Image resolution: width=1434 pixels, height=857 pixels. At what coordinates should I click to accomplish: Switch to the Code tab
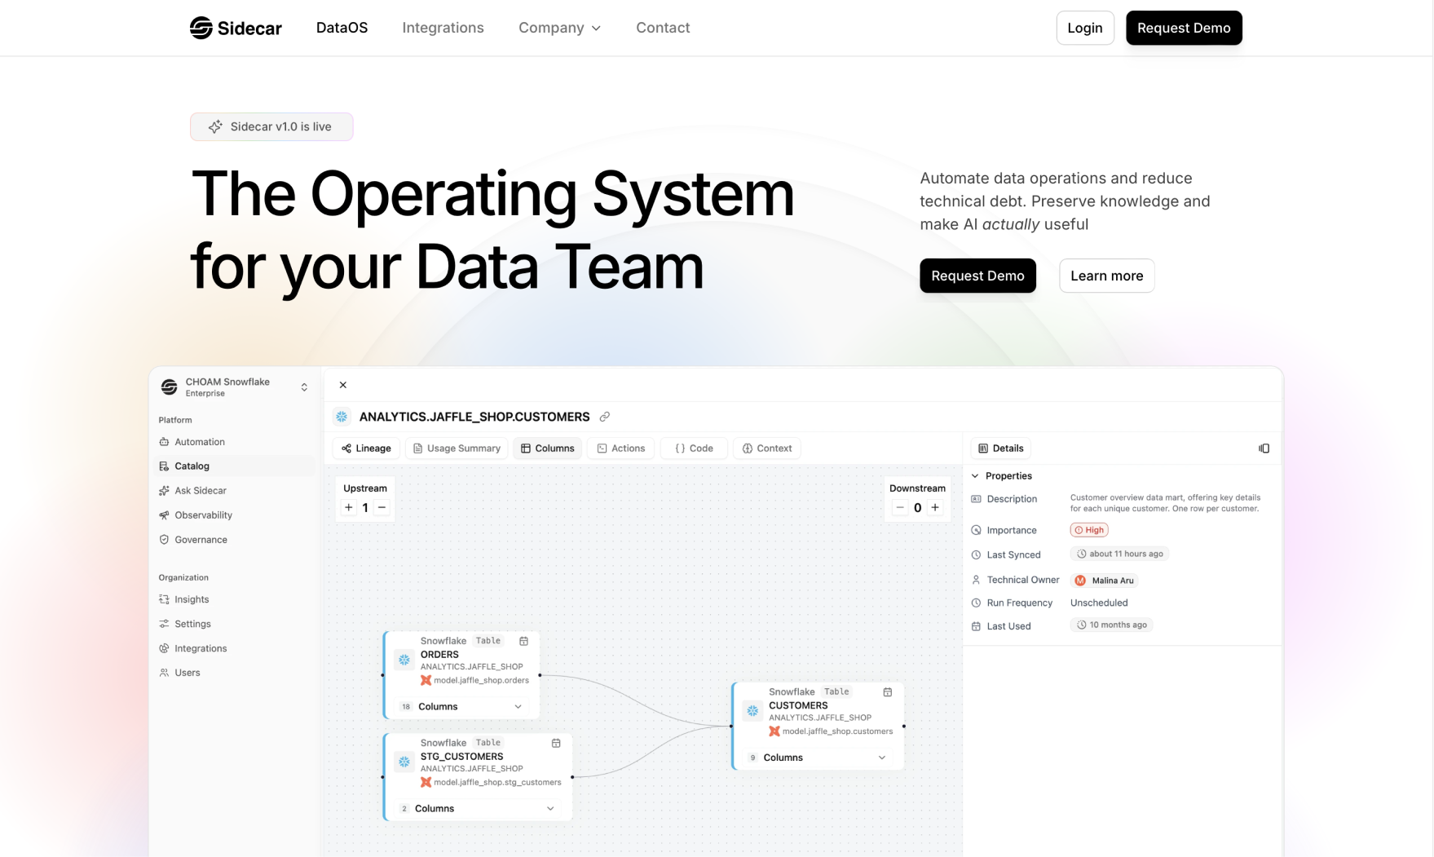pyautogui.click(x=694, y=448)
